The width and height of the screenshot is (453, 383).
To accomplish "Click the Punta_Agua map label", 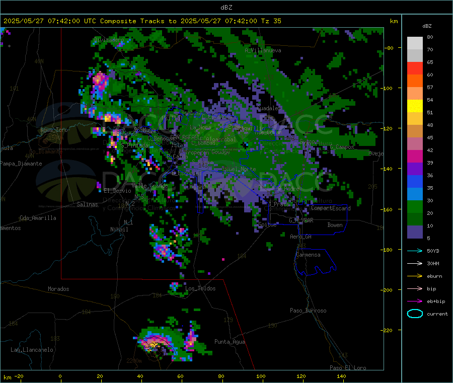I will tap(230, 342).
